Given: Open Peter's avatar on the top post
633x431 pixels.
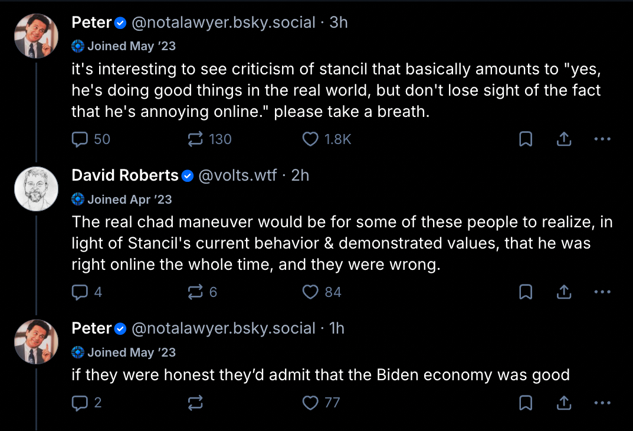Looking at the screenshot, I should [36, 35].
